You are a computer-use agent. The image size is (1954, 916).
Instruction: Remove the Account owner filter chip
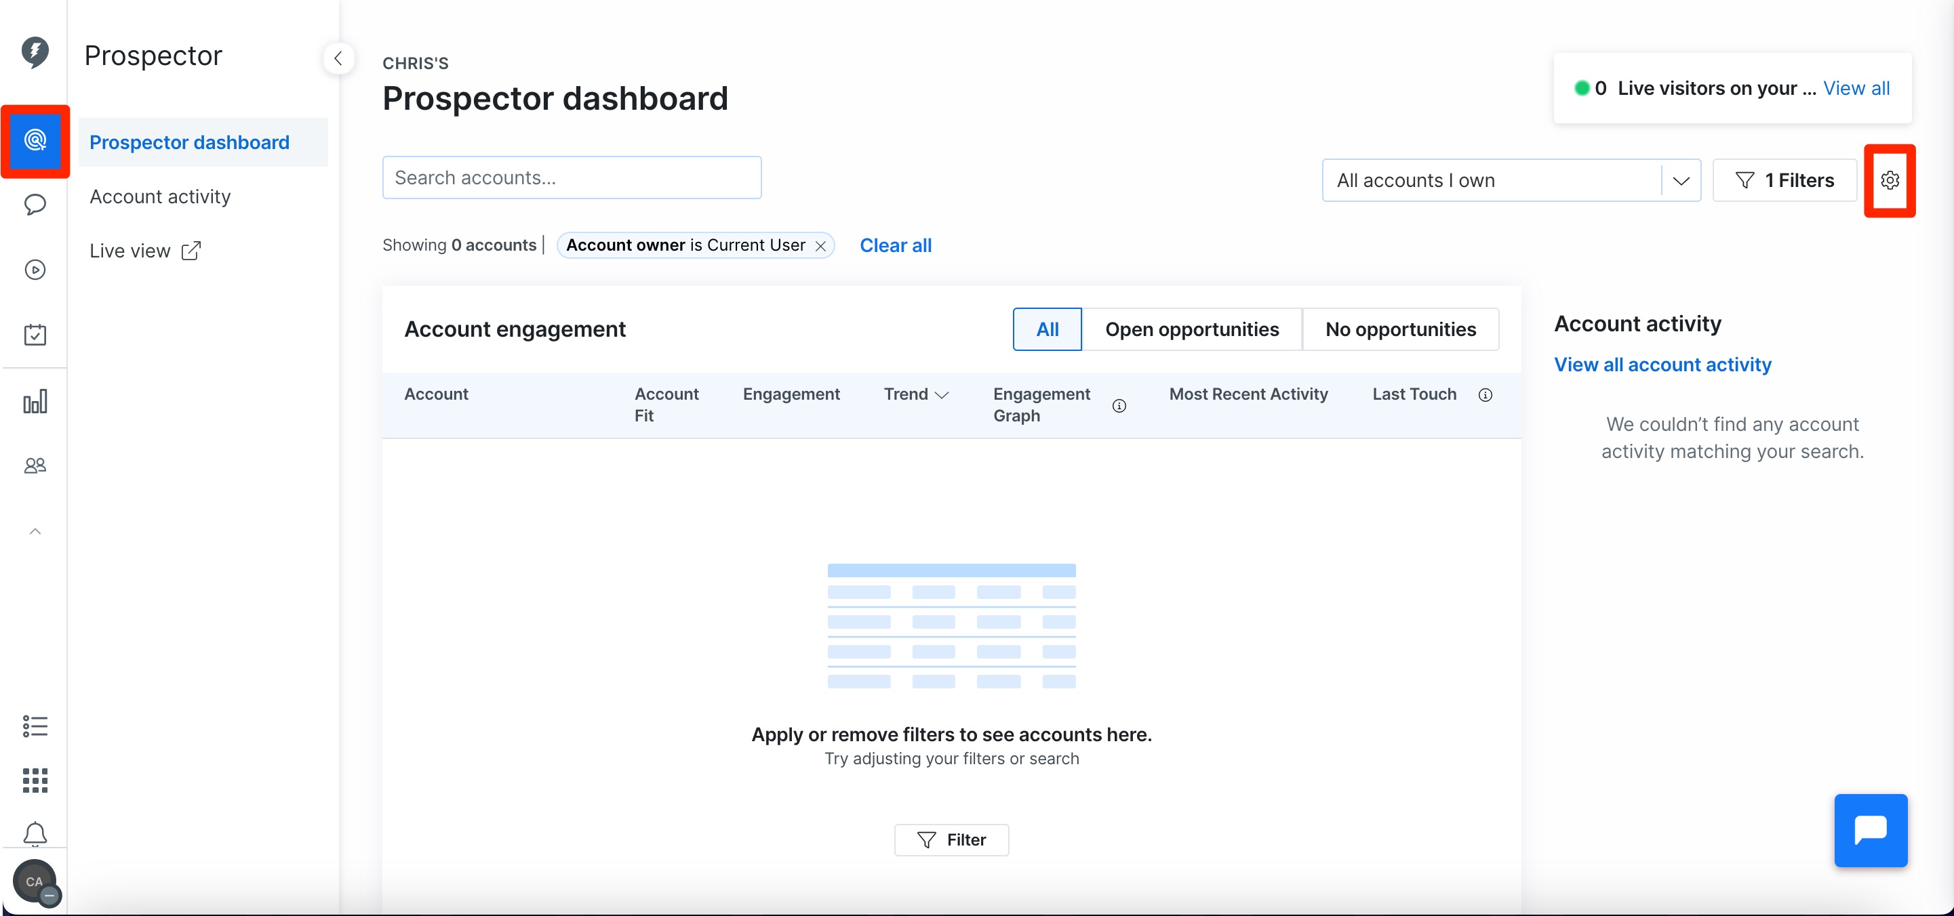coord(821,246)
